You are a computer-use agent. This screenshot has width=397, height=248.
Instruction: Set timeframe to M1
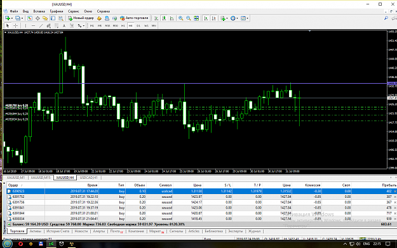[92, 25]
